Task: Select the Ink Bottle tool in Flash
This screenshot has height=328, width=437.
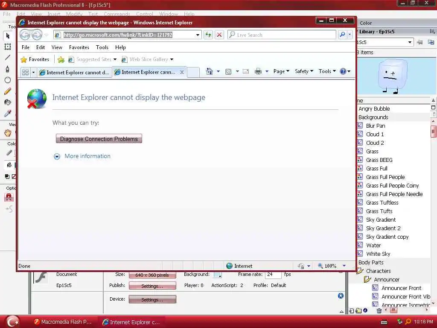Action: (x=8, y=102)
